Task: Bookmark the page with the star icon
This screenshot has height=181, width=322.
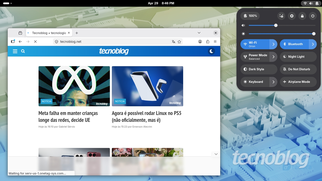Action: coord(179,41)
